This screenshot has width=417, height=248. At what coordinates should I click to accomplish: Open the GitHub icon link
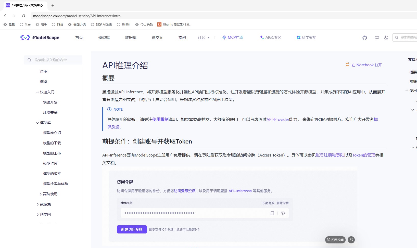(365, 38)
